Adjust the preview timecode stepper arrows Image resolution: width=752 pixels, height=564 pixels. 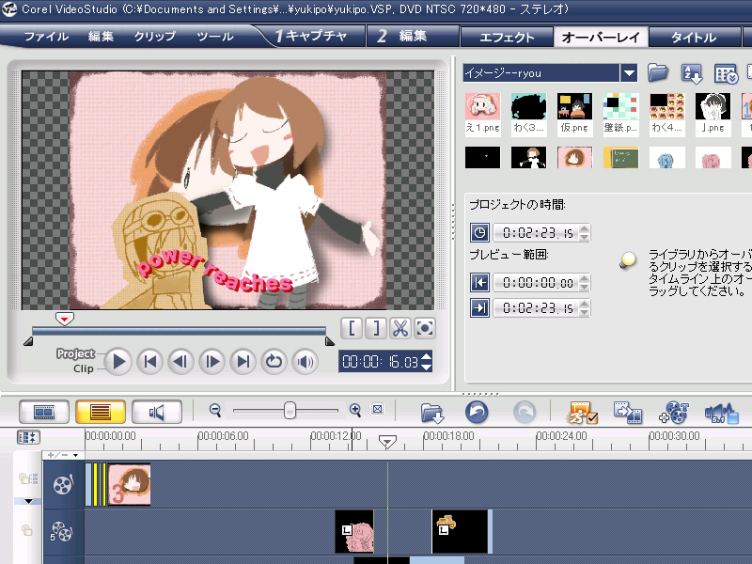point(427,362)
